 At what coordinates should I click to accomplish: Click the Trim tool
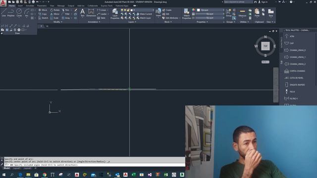coord(65,10)
